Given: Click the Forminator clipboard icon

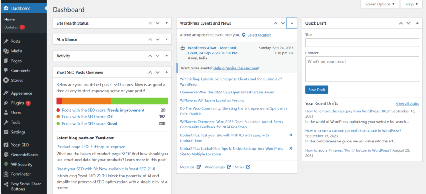Looking at the screenshot, I should click(6, 174).
